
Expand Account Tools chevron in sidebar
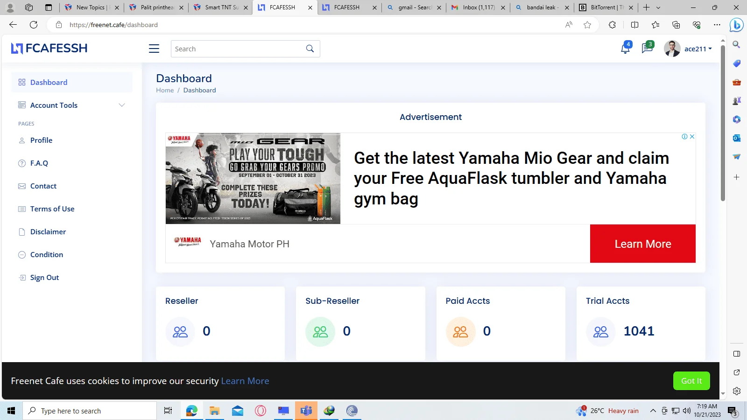coord(122,105)
